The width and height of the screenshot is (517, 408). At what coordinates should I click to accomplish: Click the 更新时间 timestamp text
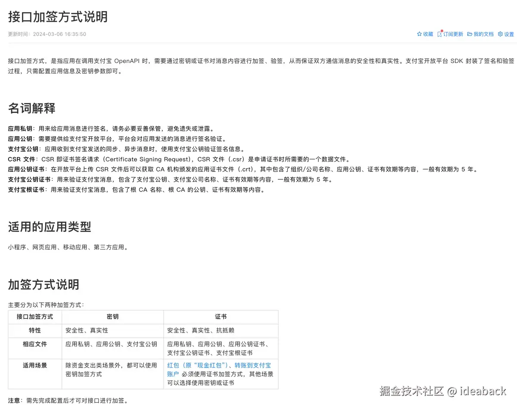coord(47,34)
